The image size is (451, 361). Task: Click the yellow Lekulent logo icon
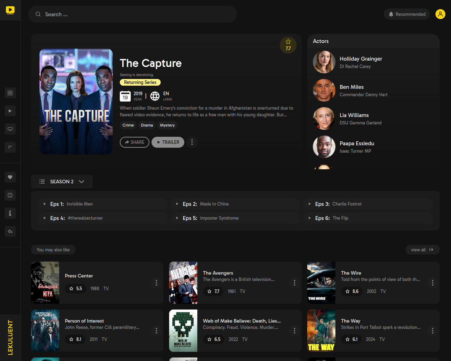click(10, 10)
